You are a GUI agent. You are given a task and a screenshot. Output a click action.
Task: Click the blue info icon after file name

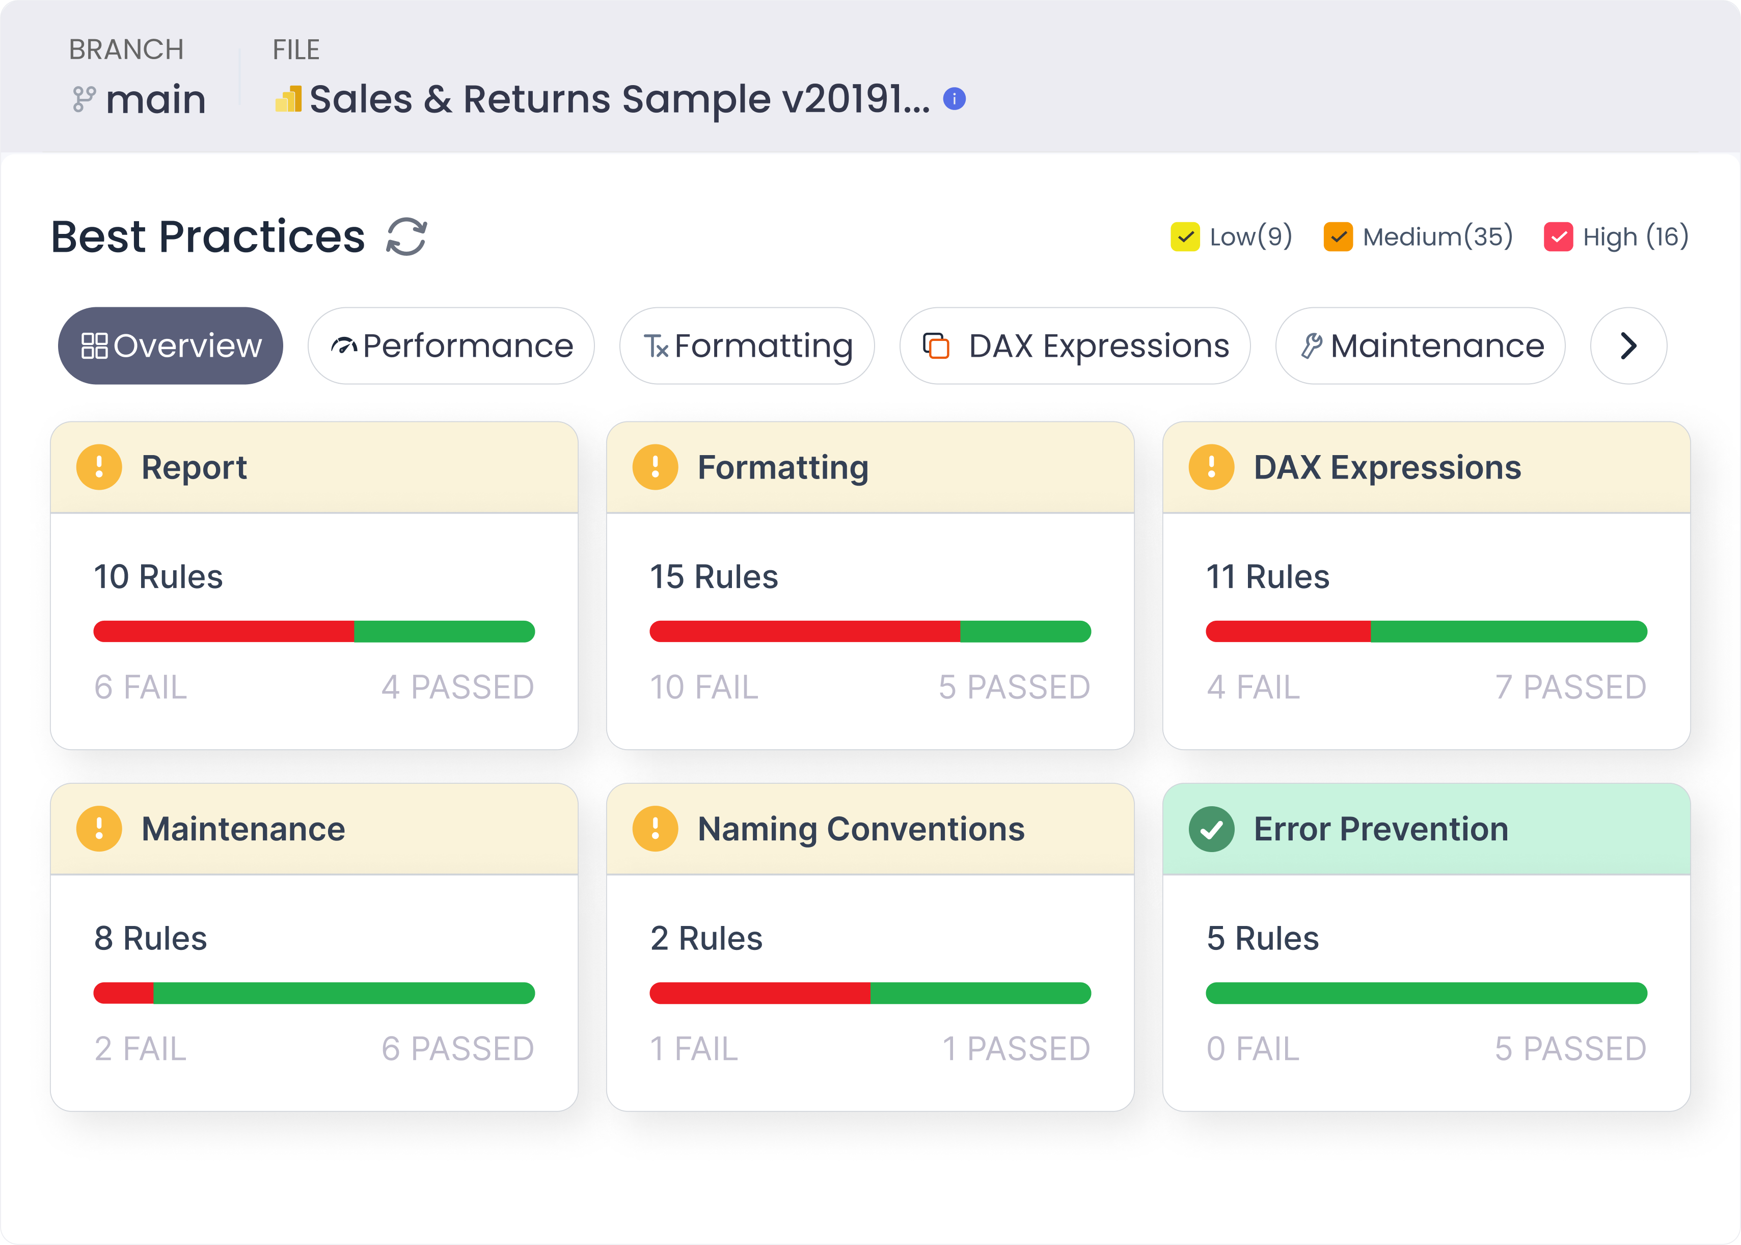[x=954, y=99]
